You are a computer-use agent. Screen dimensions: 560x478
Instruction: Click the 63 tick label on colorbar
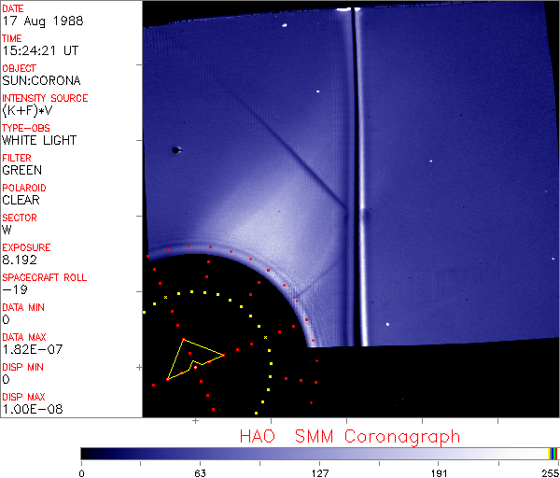(200, 473)
